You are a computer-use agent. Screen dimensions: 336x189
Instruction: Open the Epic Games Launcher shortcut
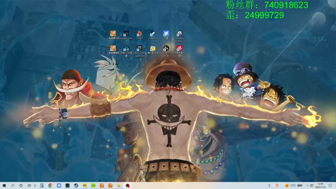click(139, 51)
